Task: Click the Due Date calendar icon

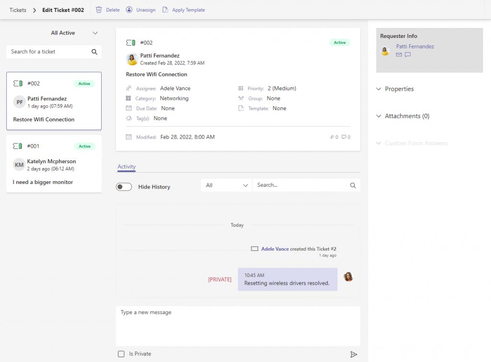Action: click(129, 108)
